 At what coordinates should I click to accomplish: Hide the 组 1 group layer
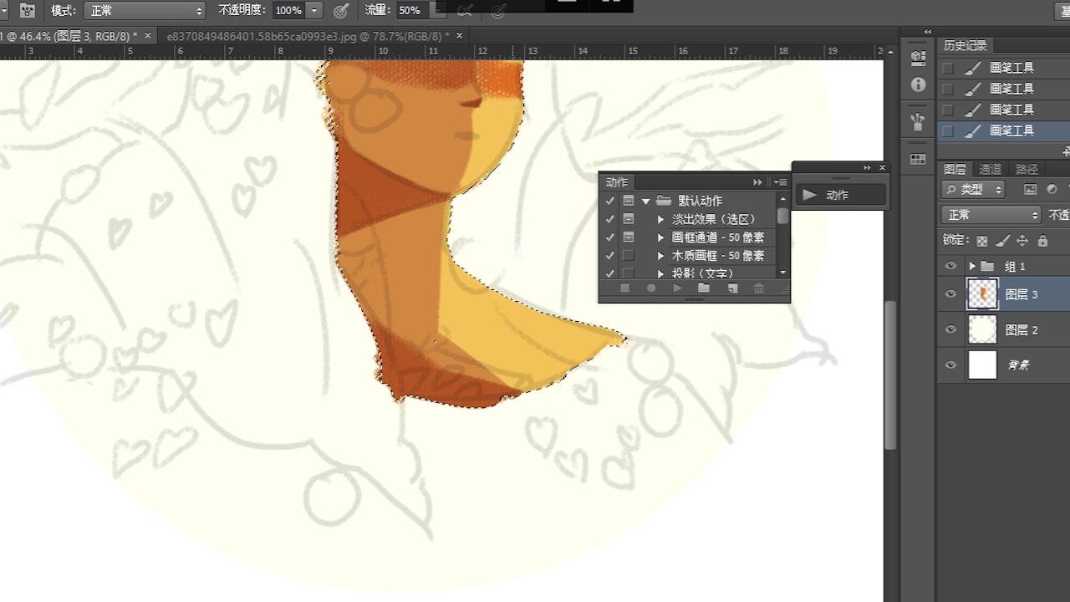tap(950, 266)
